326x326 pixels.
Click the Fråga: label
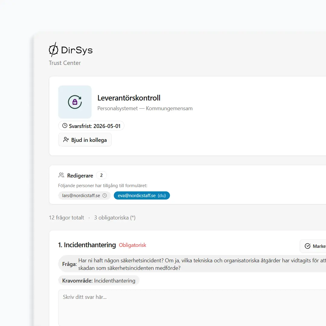69,264
